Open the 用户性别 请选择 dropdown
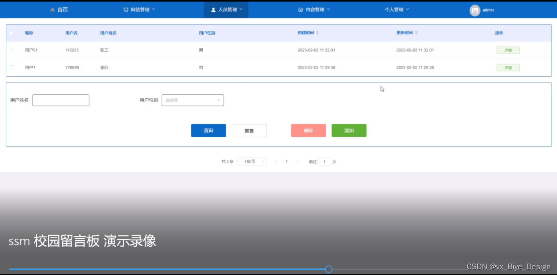The width and height of the screenshot is (557, 275). [193, 100]
